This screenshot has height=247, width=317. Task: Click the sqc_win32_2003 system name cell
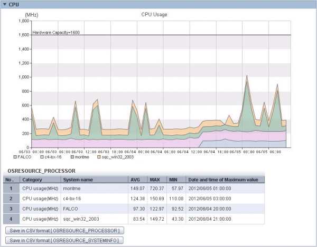pos(95,219)
